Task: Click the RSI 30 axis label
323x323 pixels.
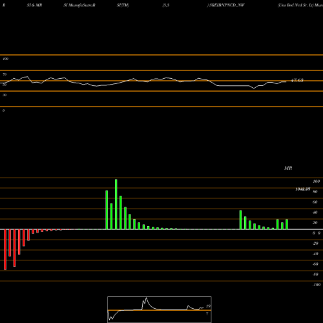Action: click(x=5, y=95)
